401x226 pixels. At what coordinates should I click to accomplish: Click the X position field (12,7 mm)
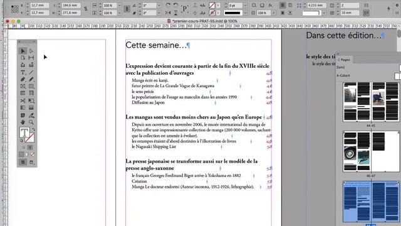(39, 5)
